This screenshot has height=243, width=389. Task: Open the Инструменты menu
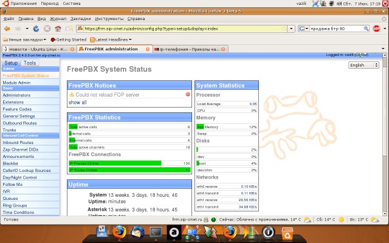[109, 19]
